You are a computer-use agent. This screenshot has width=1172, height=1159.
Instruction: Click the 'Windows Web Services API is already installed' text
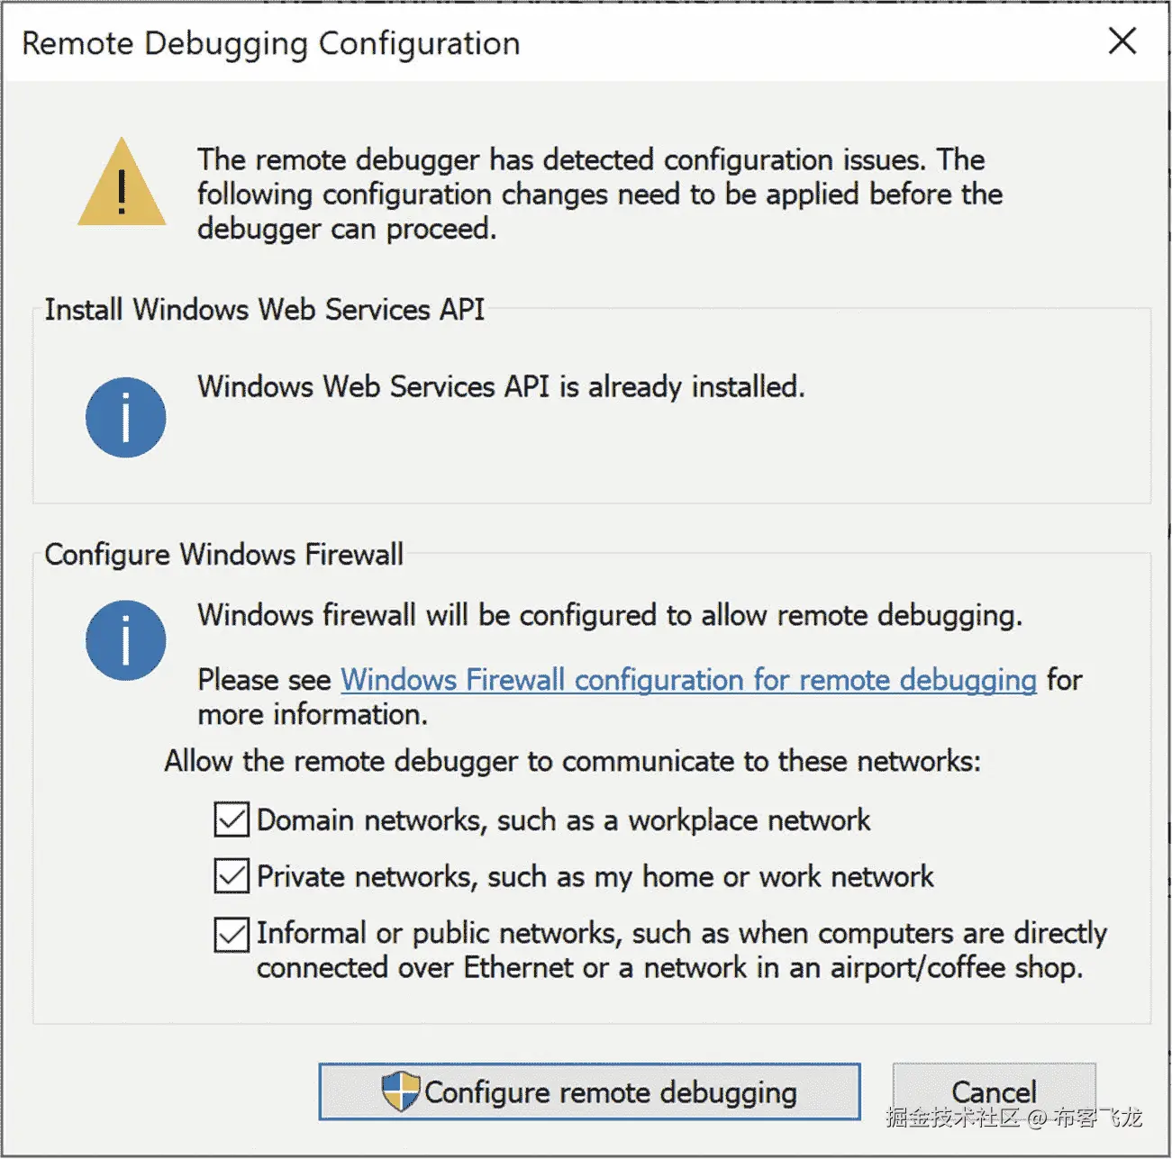click(501, 387)
